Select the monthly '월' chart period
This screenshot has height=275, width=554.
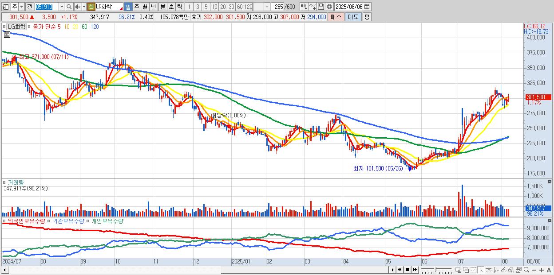click(x=145, y=7)
